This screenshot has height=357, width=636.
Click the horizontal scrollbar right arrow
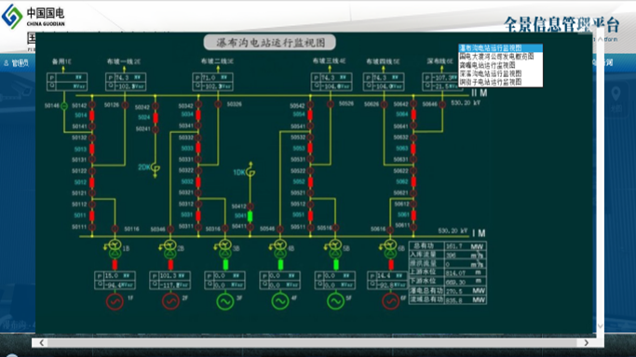click(586, 343)
